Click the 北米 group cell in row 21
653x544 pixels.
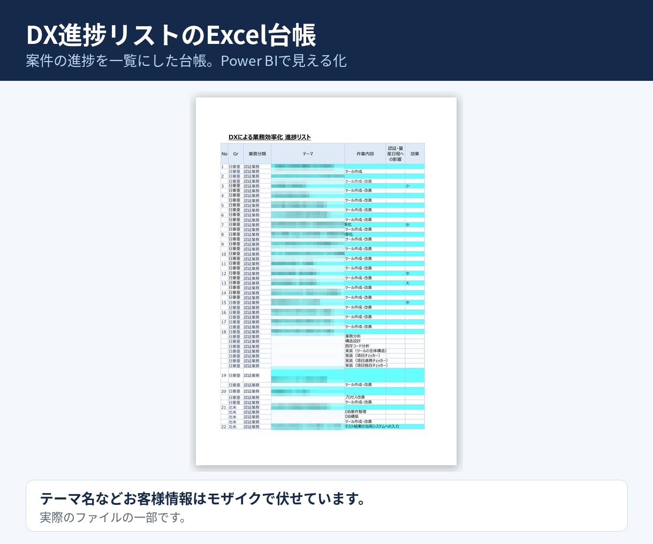[236, 407]
